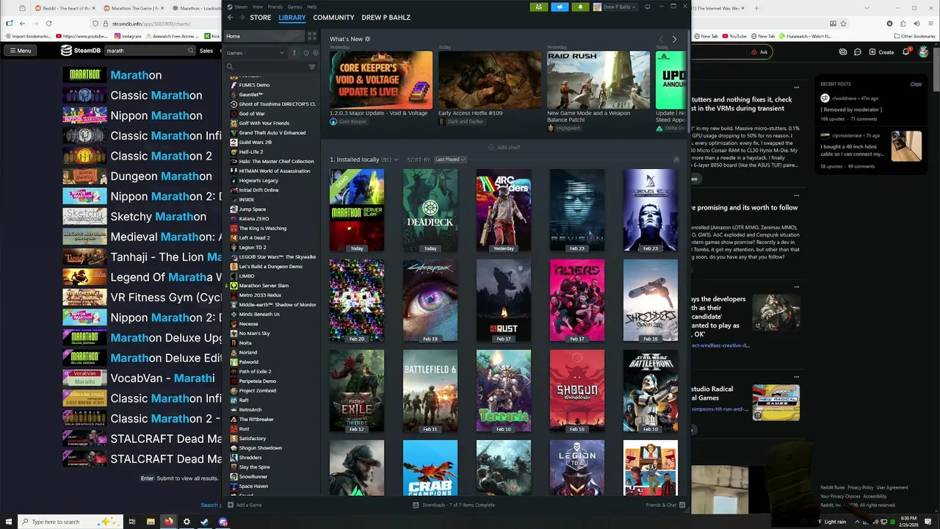The height and width of the screenshot is (529, 940).
Task: Open Firefox in the Windows taskbar
Action: click(169, 522)
